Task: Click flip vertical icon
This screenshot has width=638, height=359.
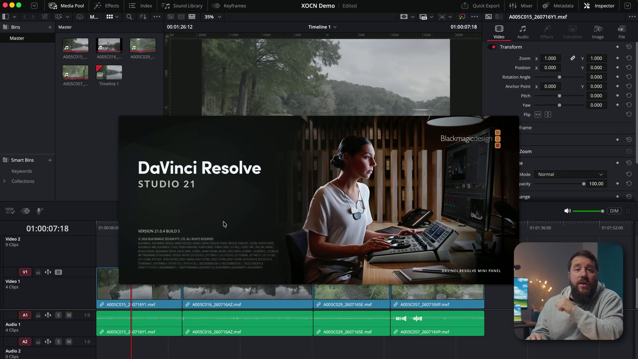Action: (x=548, y=115)
